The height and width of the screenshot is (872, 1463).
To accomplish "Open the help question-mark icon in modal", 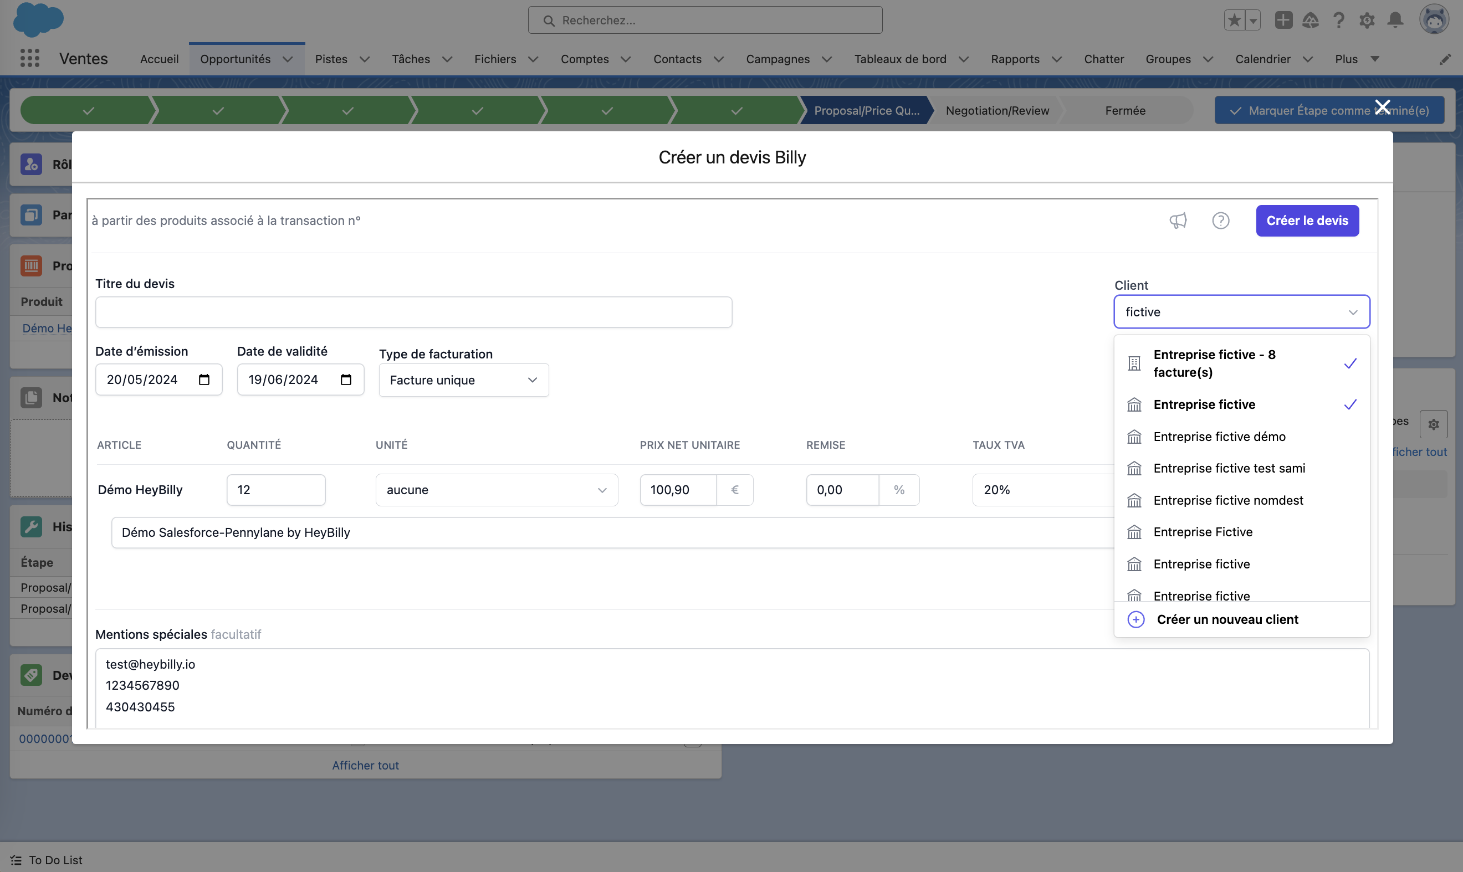I will point(1220,220).
